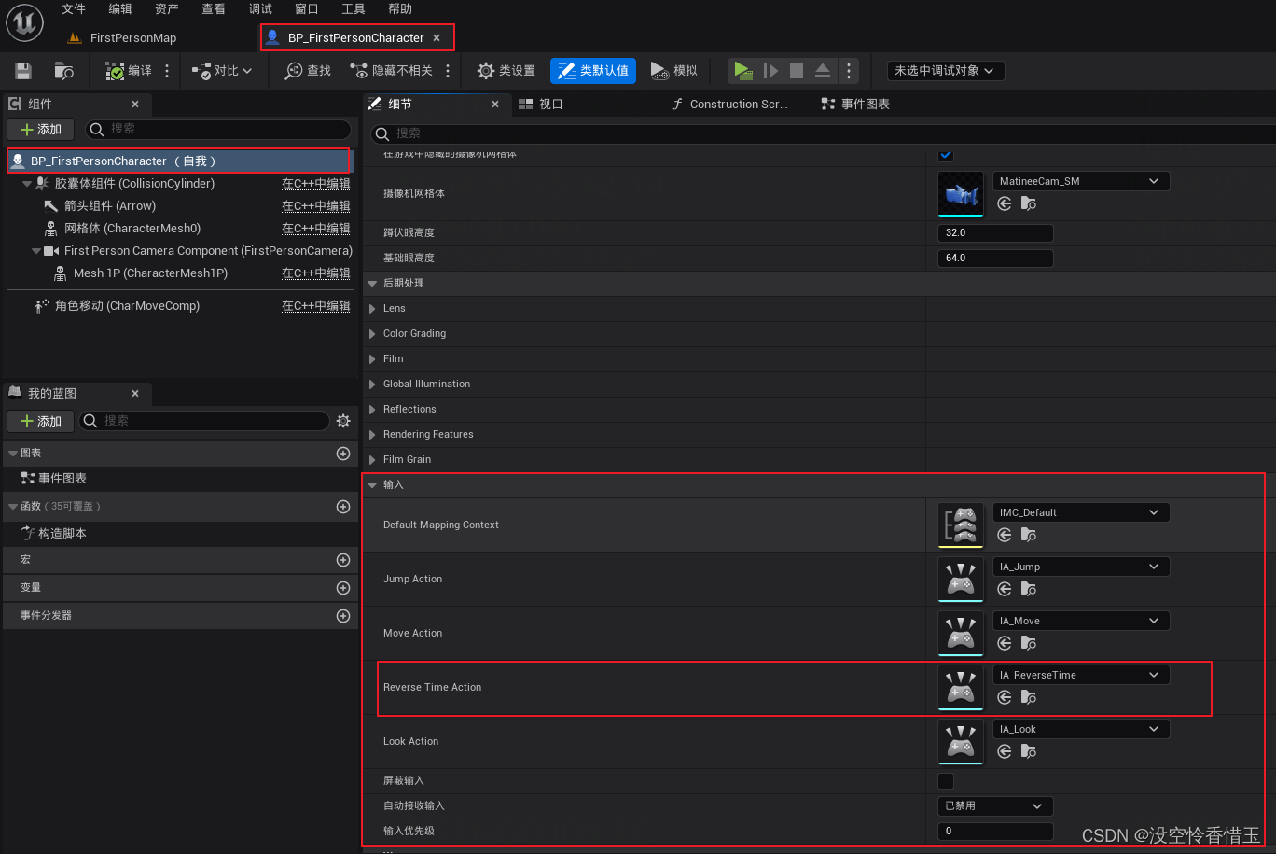Enable the 屏蔽输入 checkbox
Screen dimensions: 1276x854
(945, 780)
